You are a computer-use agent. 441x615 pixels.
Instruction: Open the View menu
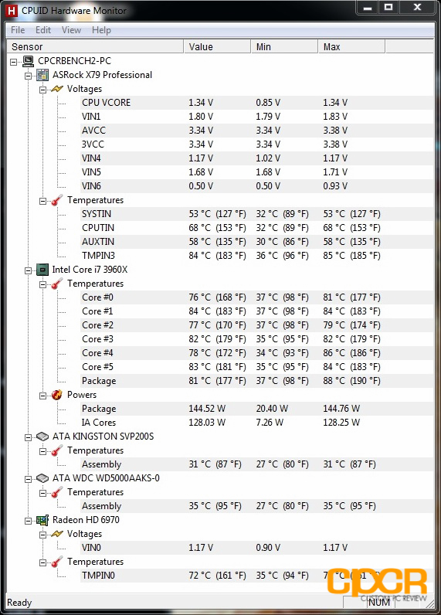[x=71, y=30]
